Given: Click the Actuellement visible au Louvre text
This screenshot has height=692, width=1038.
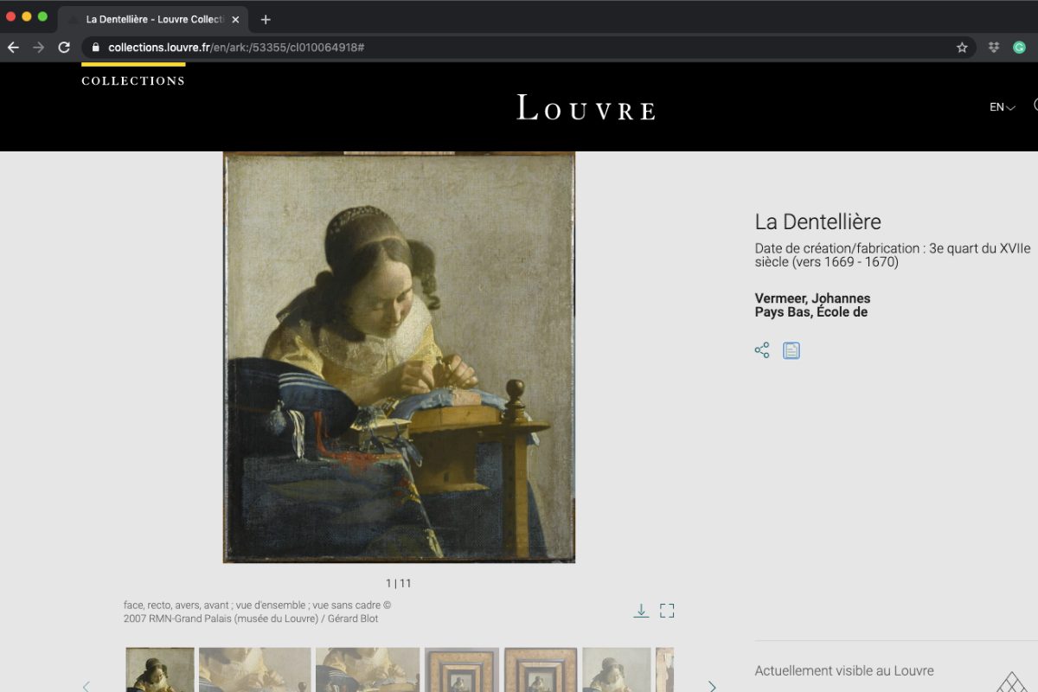Looking at the screenshot, I should (x=844, y=670).
